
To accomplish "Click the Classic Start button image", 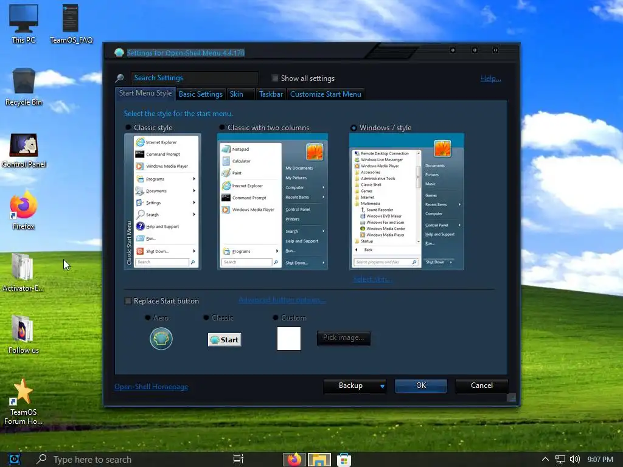I will pos(224,340).
